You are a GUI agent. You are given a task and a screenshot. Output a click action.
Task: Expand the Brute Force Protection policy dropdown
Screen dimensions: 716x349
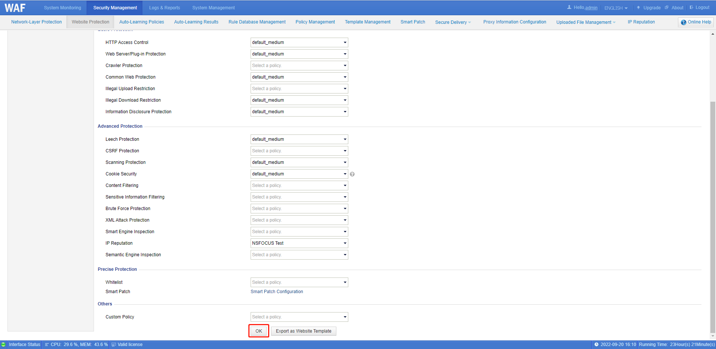point(299,209)
